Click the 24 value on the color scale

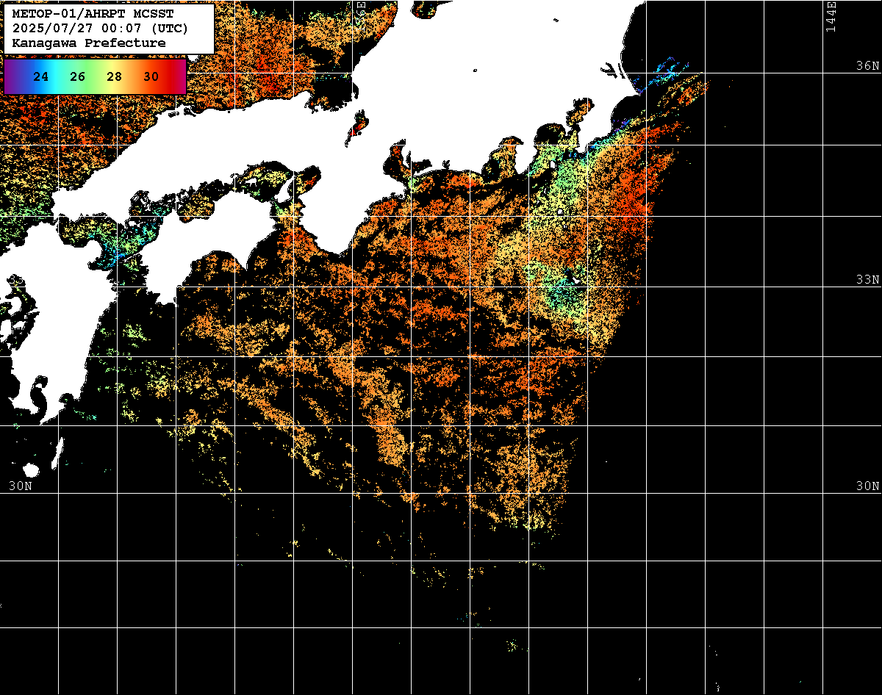click(x=41, y=76)
